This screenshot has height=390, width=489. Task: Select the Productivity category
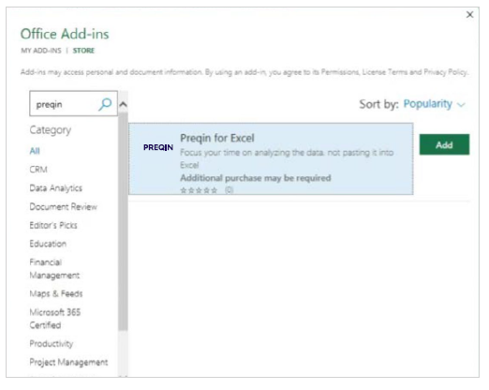[52, 343]
